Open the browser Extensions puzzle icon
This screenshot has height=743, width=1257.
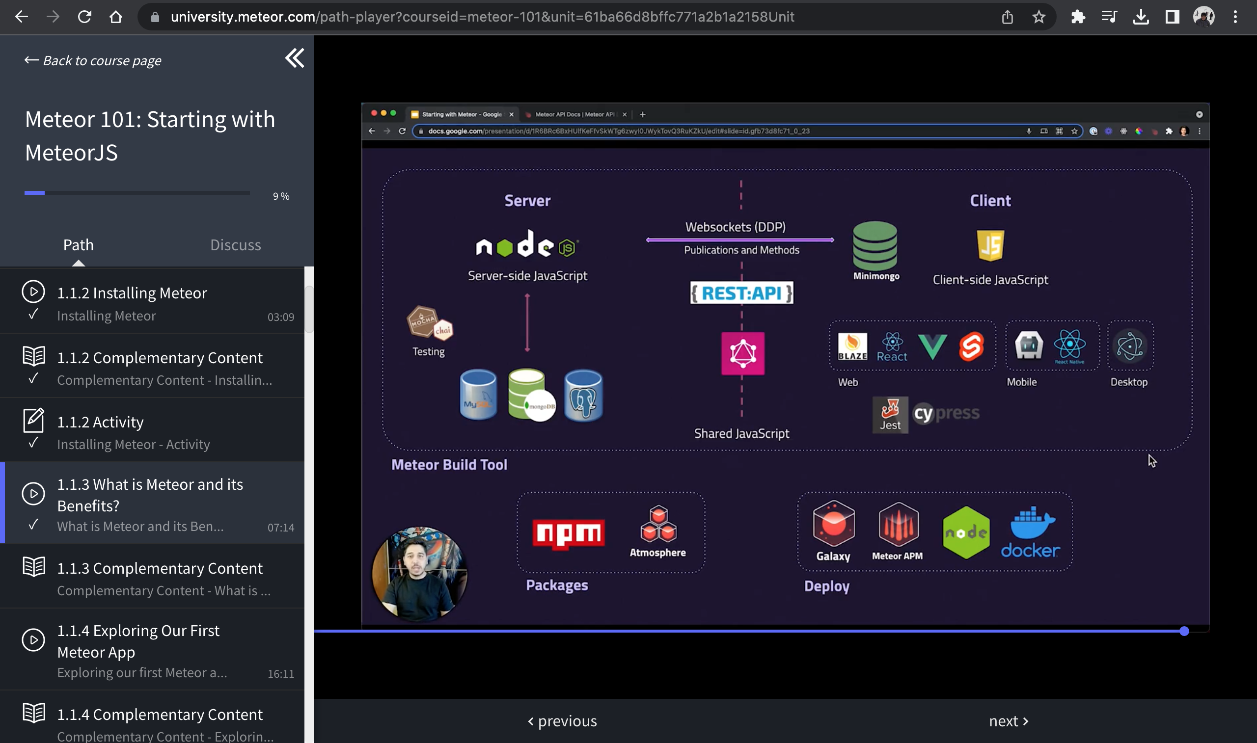pos(1078,17)
